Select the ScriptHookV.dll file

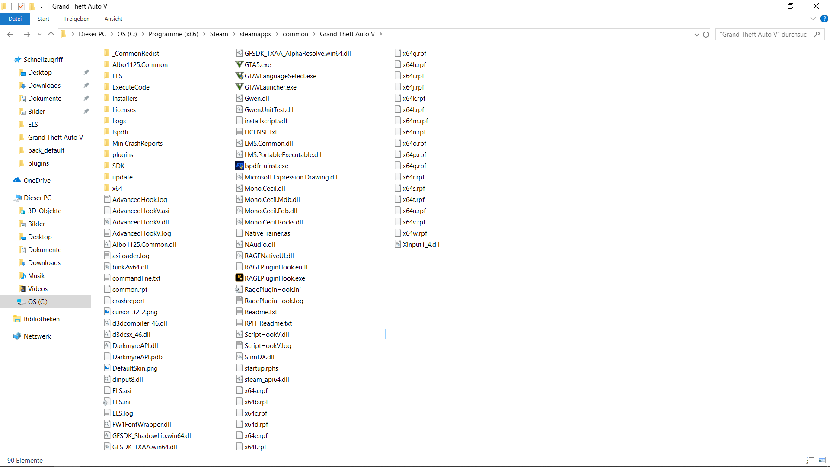pos(267,334)
